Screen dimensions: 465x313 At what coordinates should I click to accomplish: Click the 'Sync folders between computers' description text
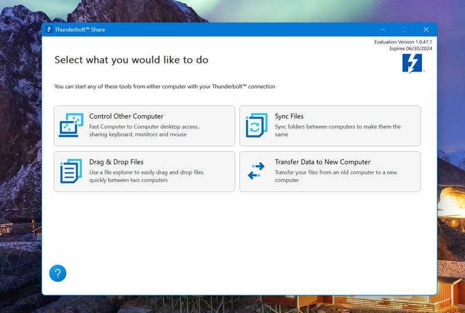click(x=338, y=130)
